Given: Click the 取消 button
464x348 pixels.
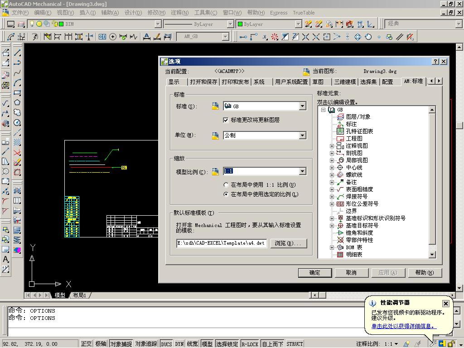Looking at the screenshot, I should coord(352,272).
